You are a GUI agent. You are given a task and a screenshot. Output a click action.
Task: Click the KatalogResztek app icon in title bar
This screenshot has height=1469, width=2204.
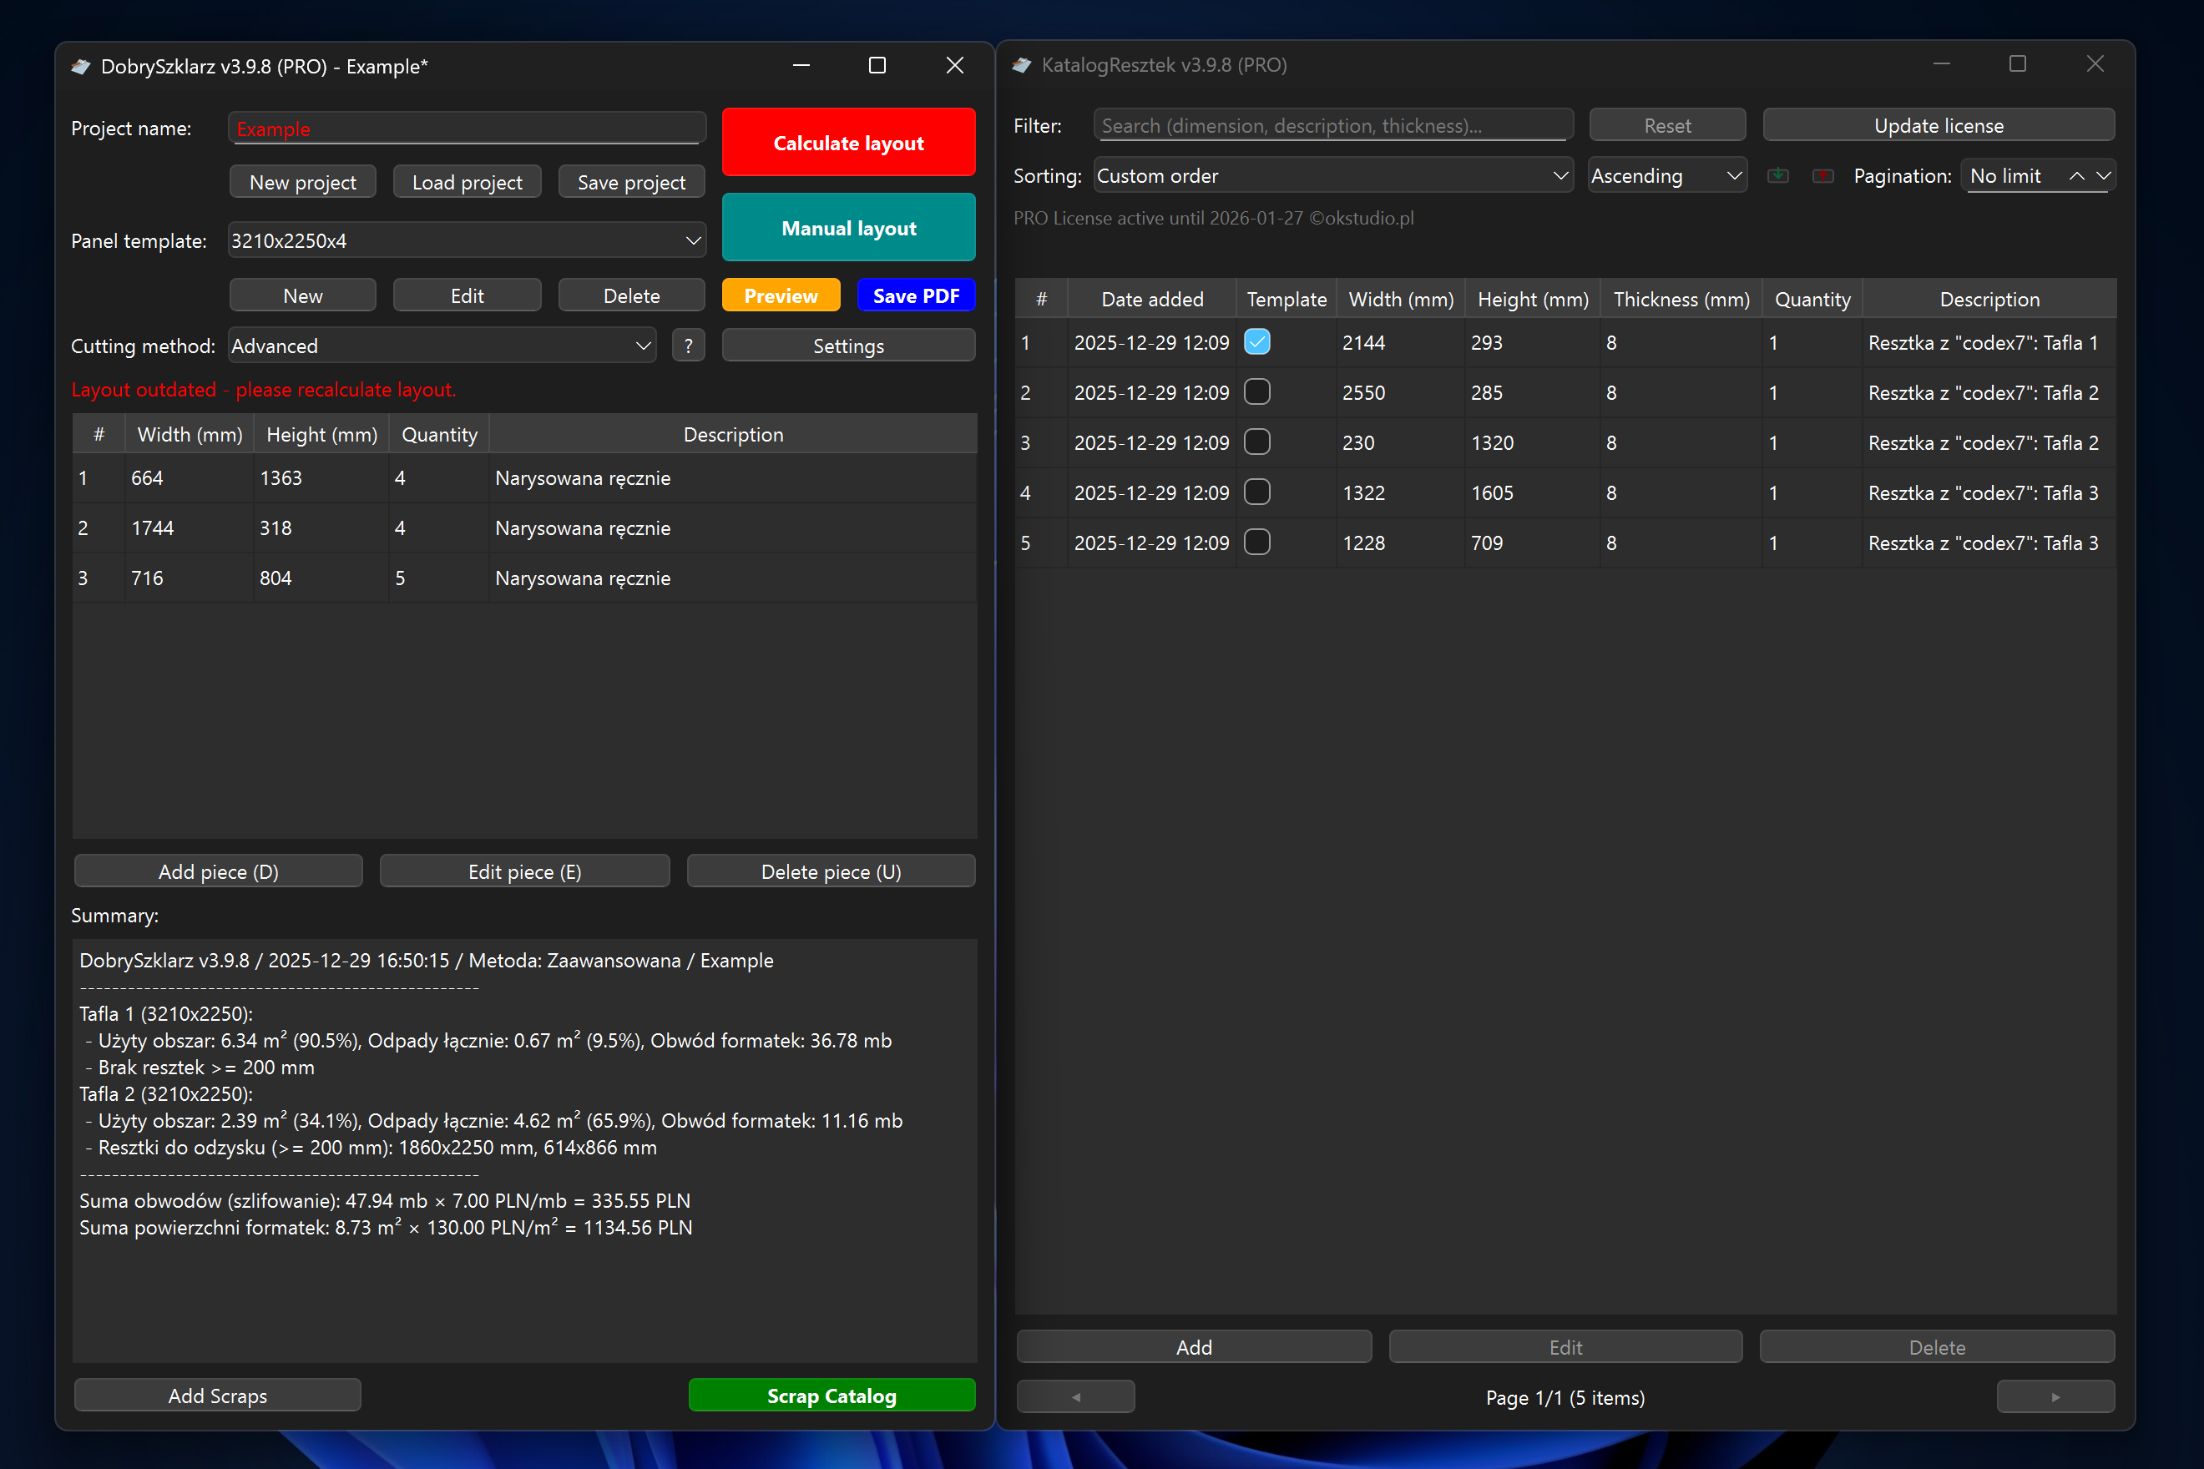pyautogui.click(x=1023, y=64)
